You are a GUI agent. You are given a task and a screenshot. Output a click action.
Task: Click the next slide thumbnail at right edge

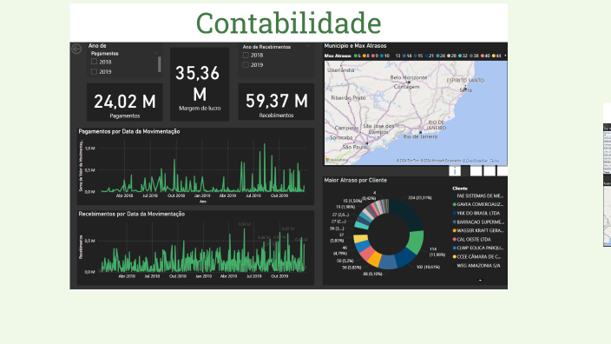[x=607, y=175]
